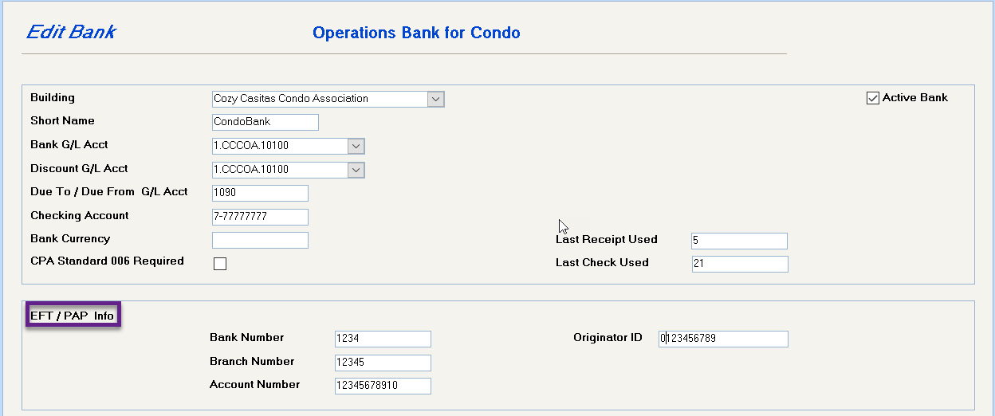Viewport: 995px width, 416px height.
Task: Expand the Bank G/L Acct dropdown
Action: [356, 146]
